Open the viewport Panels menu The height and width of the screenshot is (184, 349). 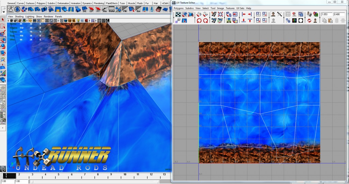click(x=59, y=16)
